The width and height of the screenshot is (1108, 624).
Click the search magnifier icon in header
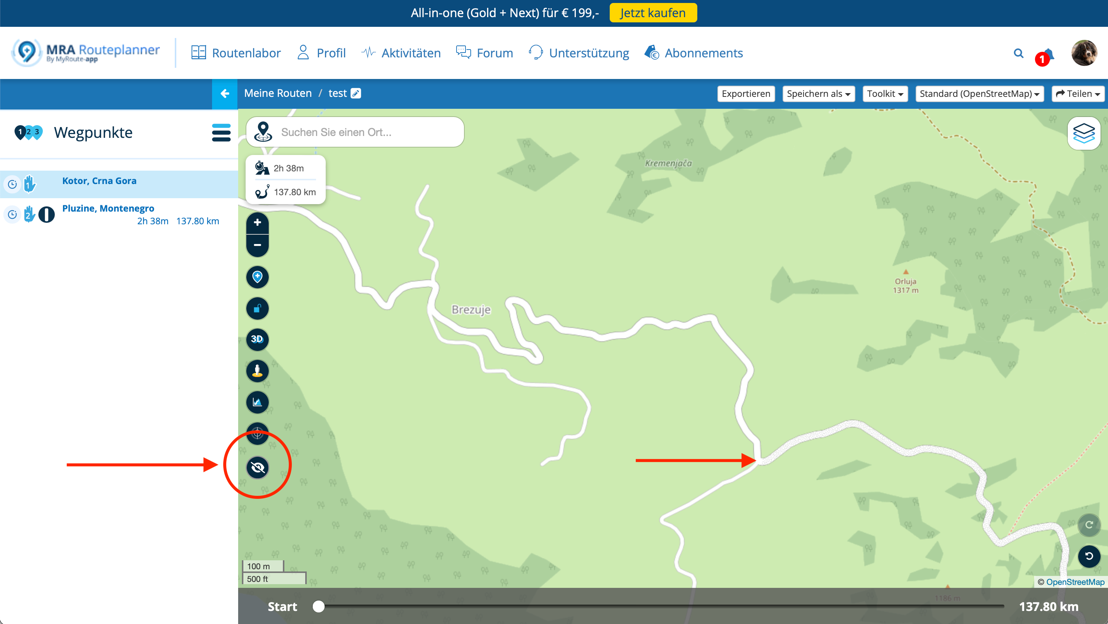pyautogui.click(x=1018, y=53)
